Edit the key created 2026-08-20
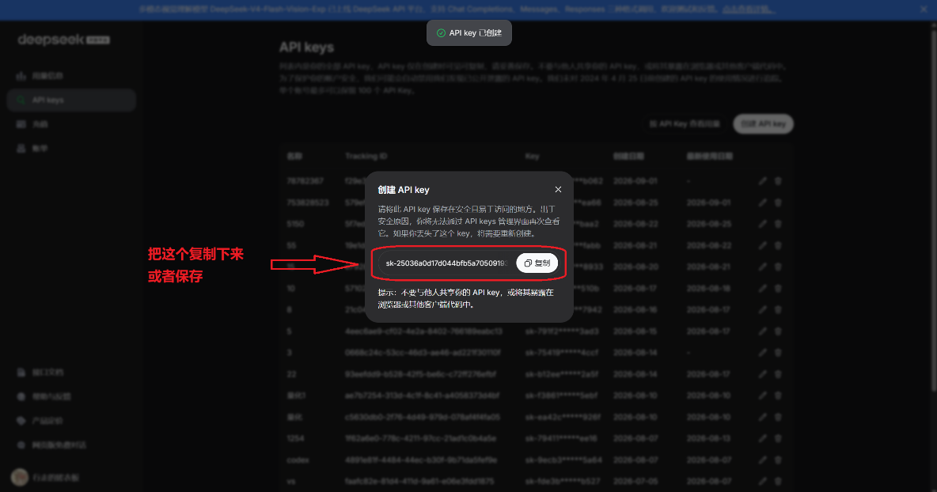The image size is (937, 492). coord(763,267)
